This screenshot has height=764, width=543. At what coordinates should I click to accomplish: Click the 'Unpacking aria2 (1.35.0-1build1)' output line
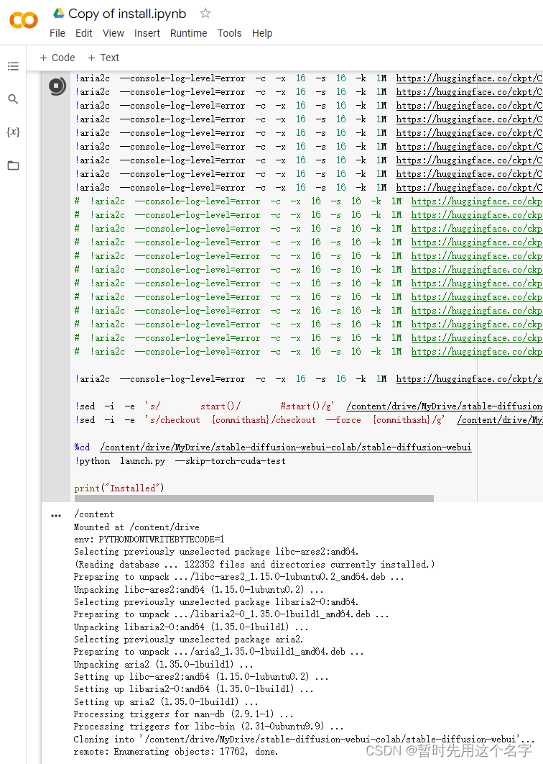164,665
